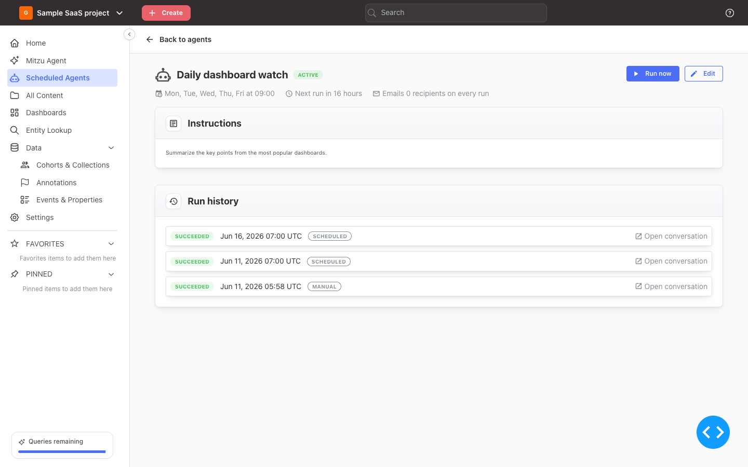Click the Home house icon
Viewport: 748px width, 467px height.
15,43
